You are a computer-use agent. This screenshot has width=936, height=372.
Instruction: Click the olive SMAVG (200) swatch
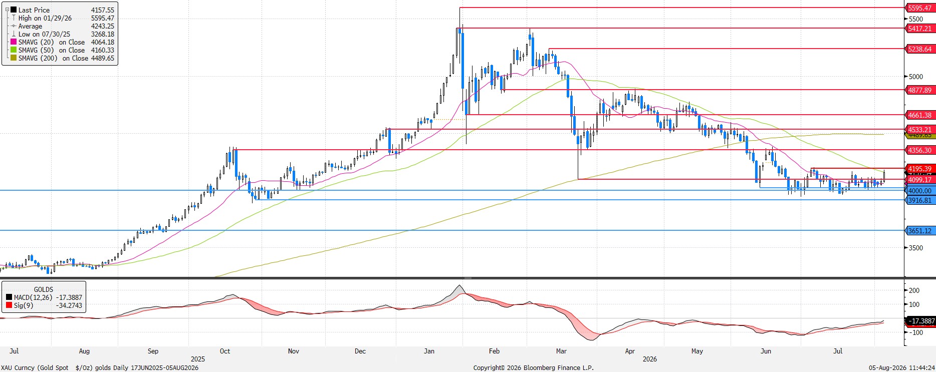click(14, 58)
